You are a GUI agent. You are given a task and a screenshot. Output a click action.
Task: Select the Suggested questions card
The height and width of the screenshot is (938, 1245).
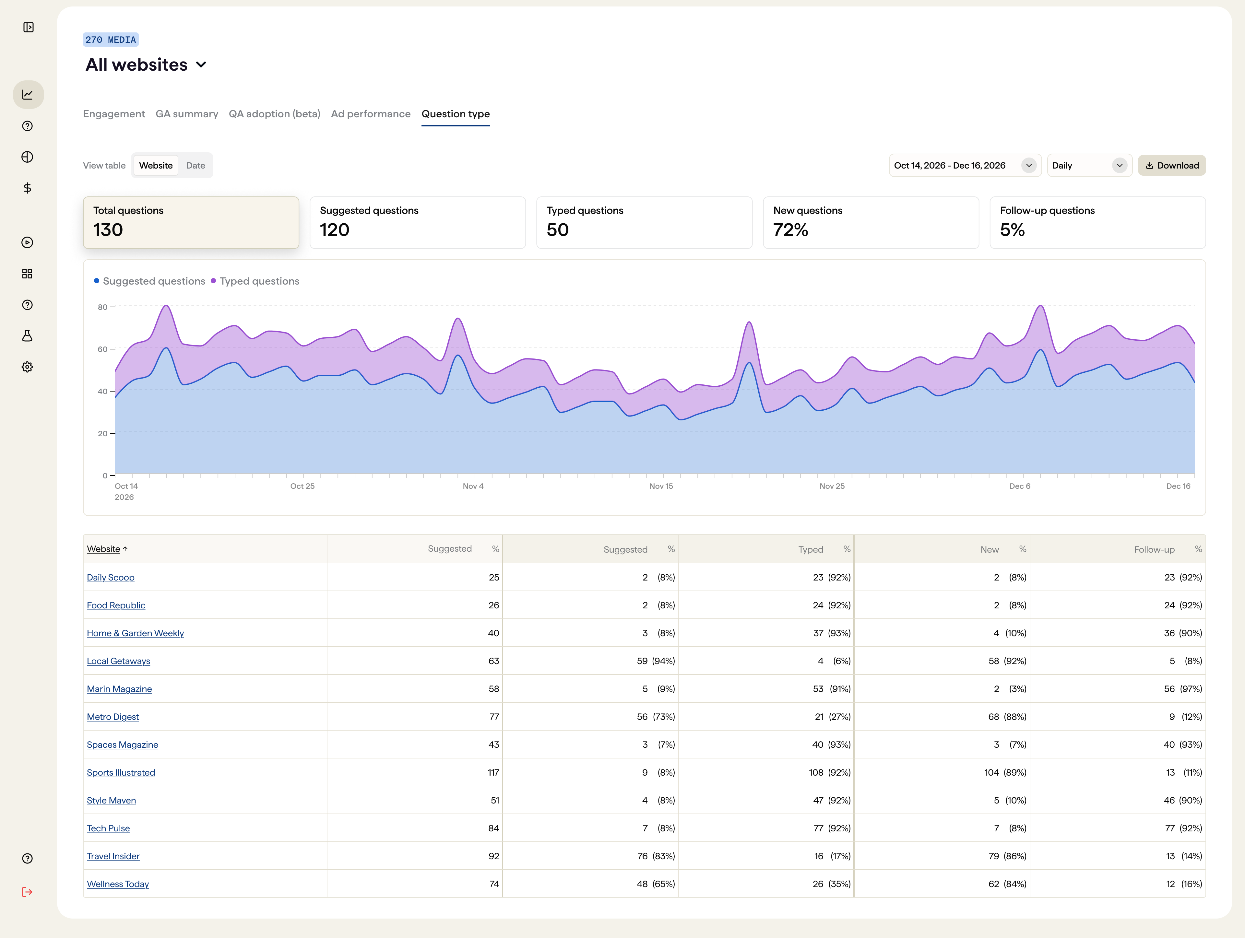(418, 222)
